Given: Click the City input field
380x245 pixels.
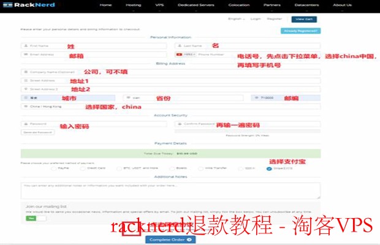Looking at the screenshot, I should click(x=68, y=98).
